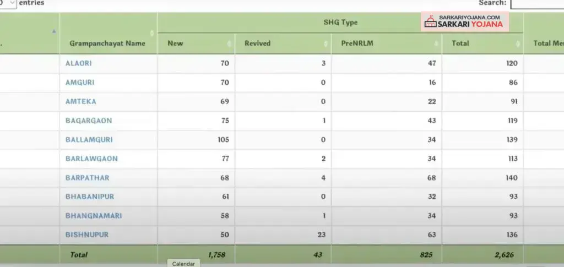Click ALAORI's total value 120

pyautogui.click(x=512, y=63)
